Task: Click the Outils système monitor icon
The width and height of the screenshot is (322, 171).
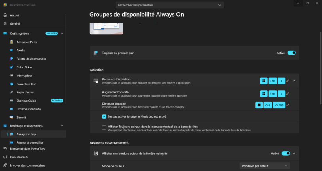Action: coord(5,34)
